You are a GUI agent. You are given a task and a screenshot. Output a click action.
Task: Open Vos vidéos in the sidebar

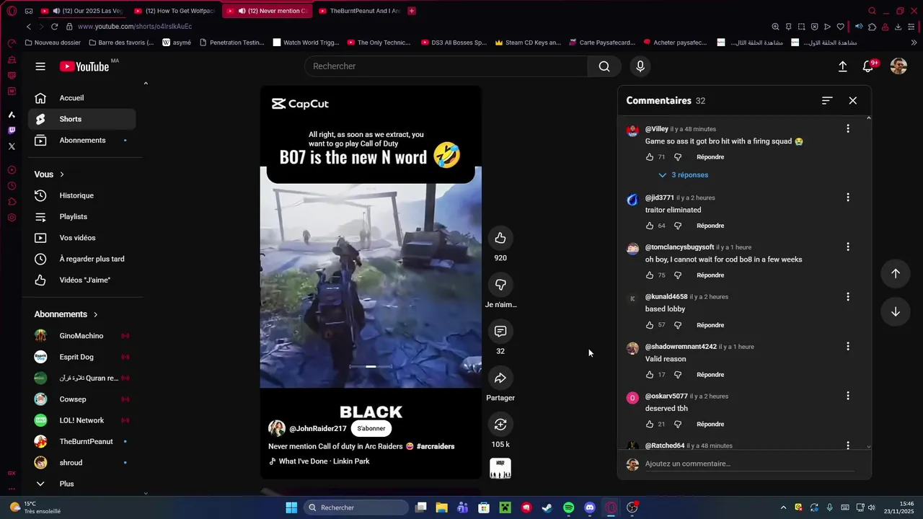coord(82,238)
